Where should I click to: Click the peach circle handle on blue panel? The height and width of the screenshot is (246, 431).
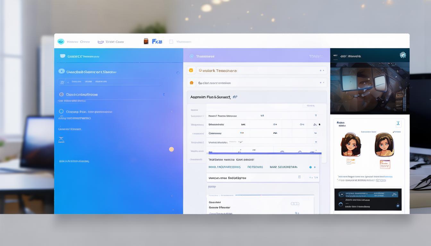click(171, 149)
